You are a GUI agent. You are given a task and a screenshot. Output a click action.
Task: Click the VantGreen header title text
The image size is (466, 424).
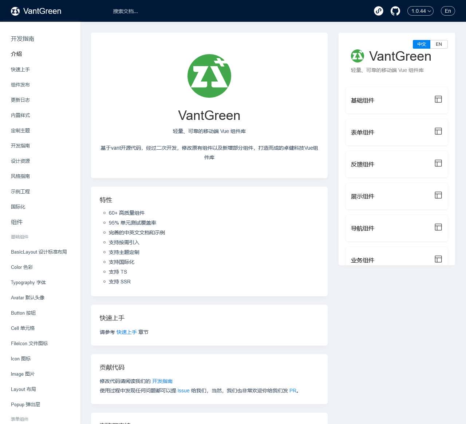point(42,11)
